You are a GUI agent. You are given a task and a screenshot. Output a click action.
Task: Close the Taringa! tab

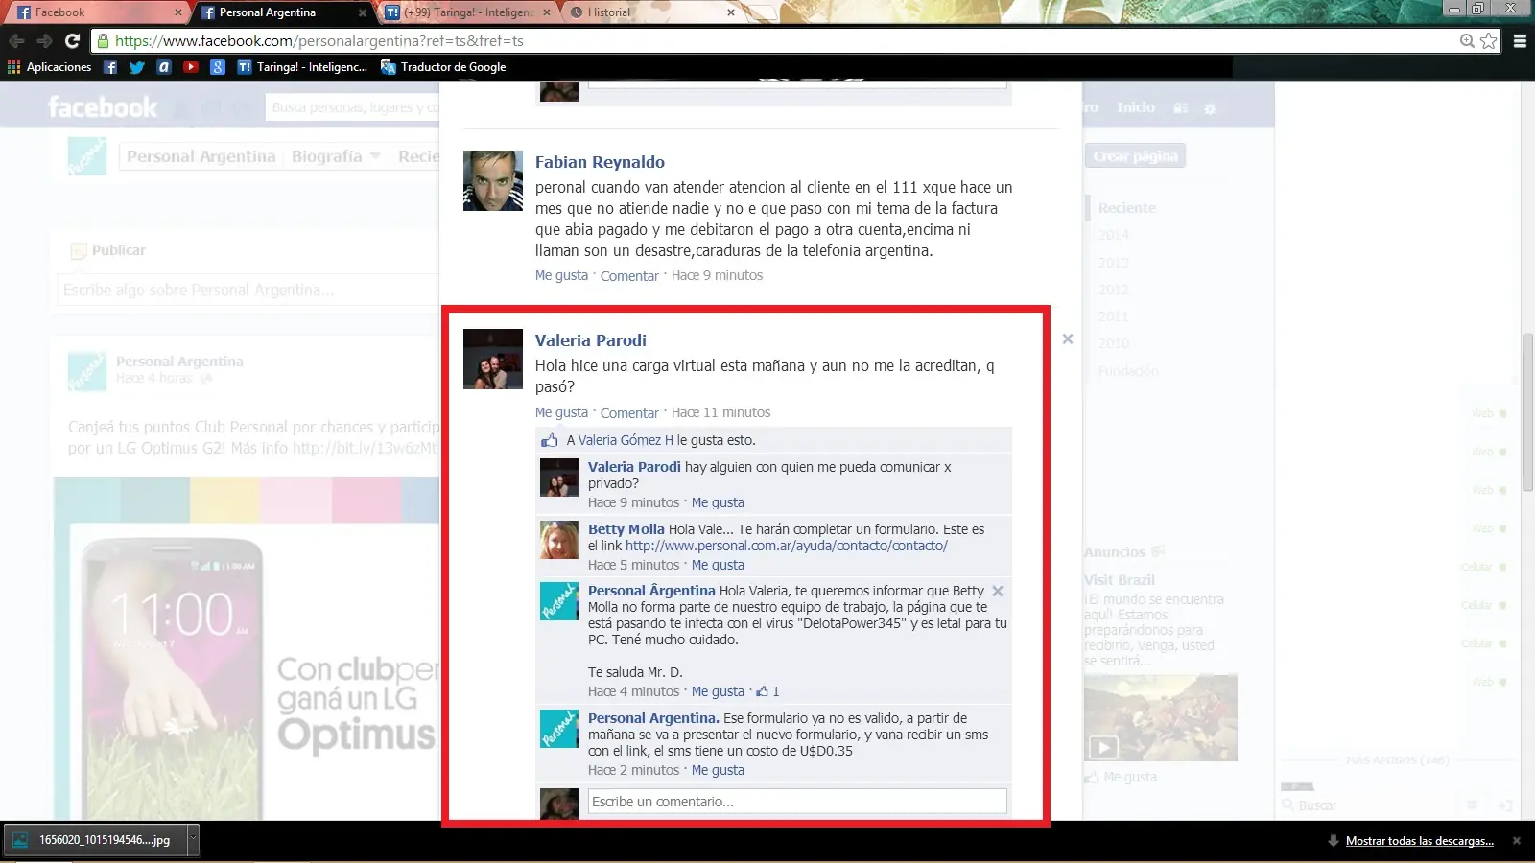click(x=547, y=12)
